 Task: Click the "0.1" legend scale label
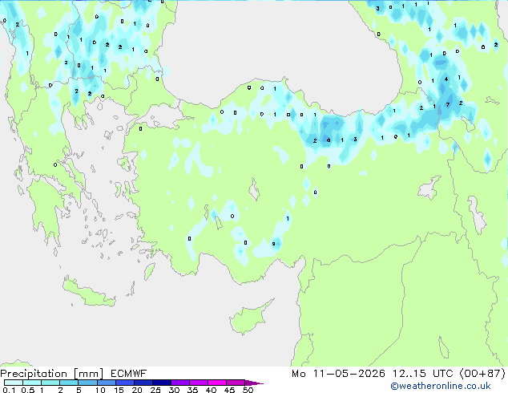(9, 390)
